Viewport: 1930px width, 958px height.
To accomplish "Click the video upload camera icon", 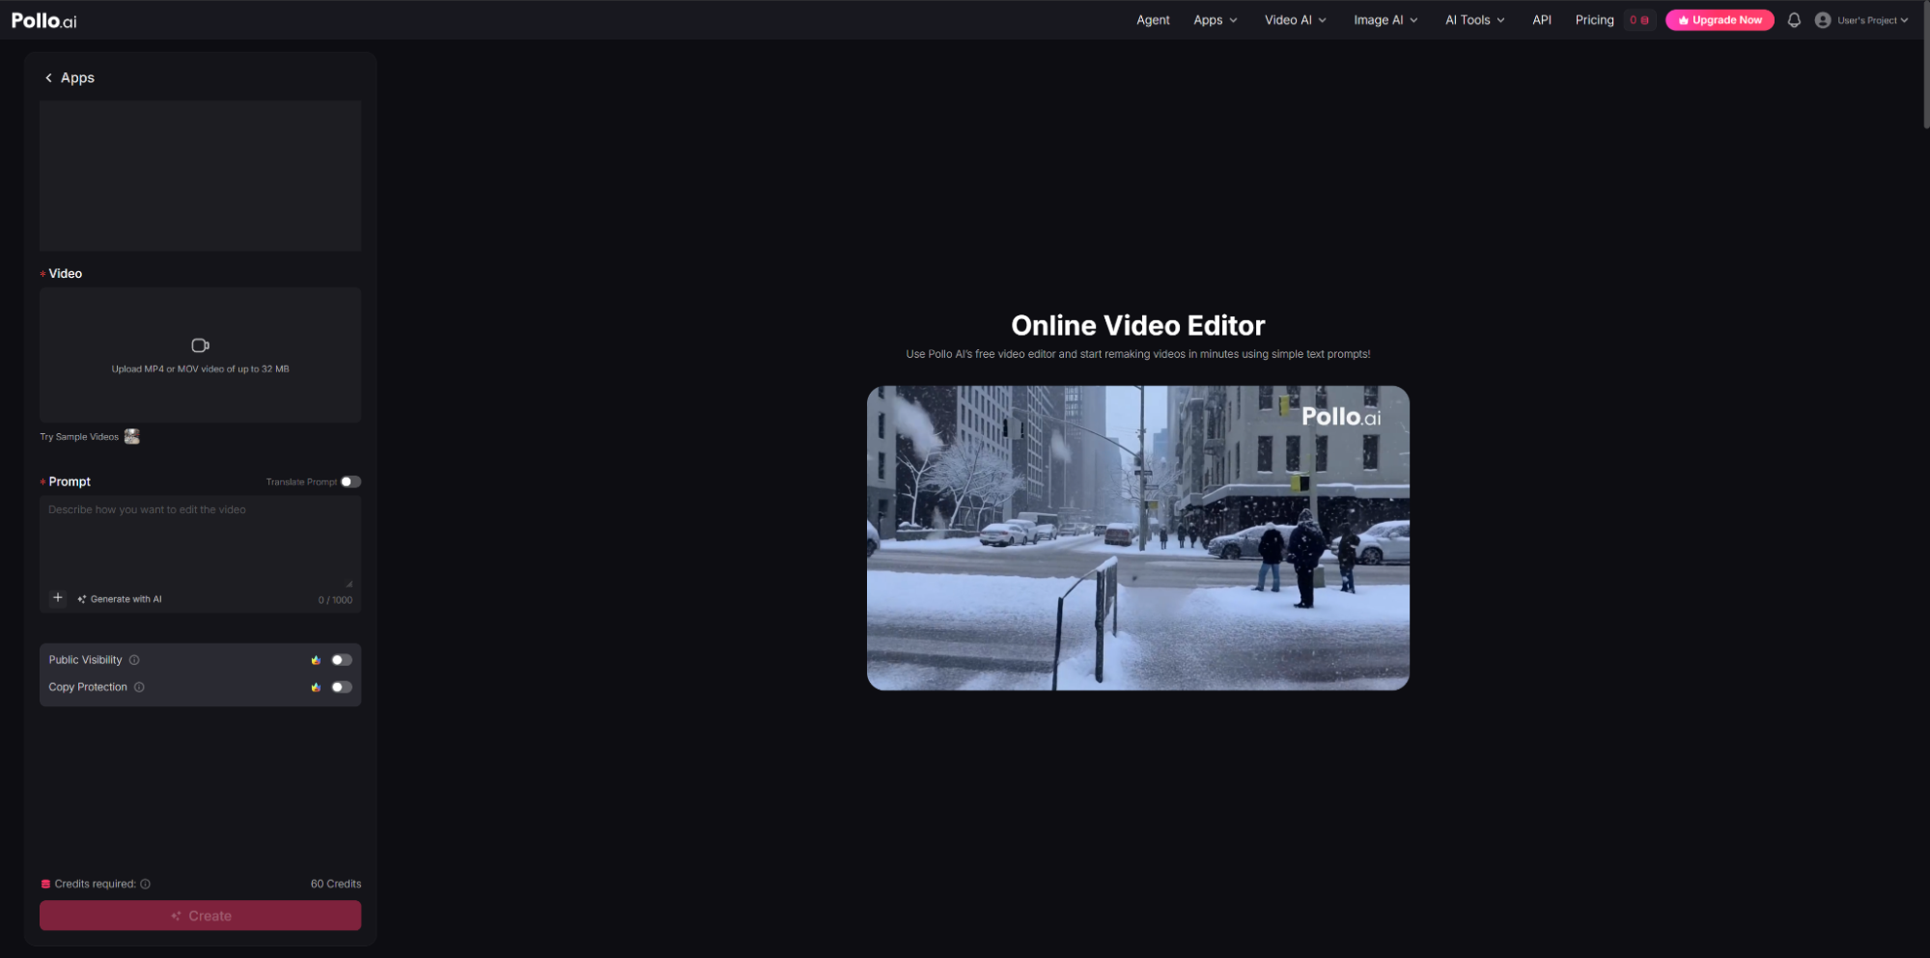I will (x=200, y=345).
